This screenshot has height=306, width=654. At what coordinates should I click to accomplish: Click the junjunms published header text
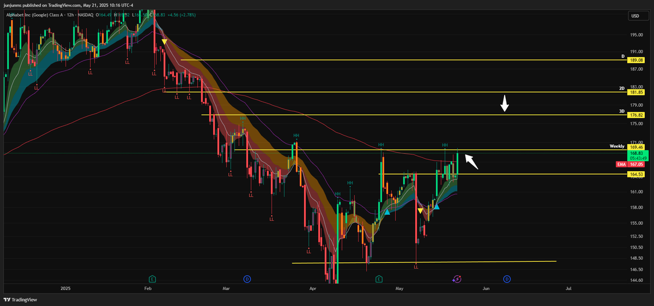click(x=68, y=5)
